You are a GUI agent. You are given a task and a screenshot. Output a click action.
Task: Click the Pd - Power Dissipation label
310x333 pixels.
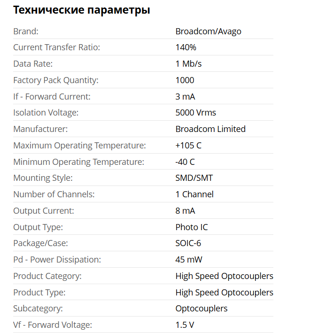coord(57,260)
